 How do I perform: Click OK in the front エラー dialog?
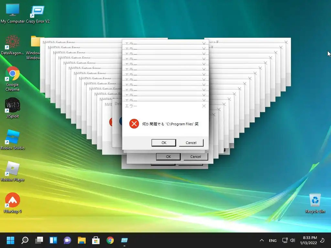(x=164, y=143)
